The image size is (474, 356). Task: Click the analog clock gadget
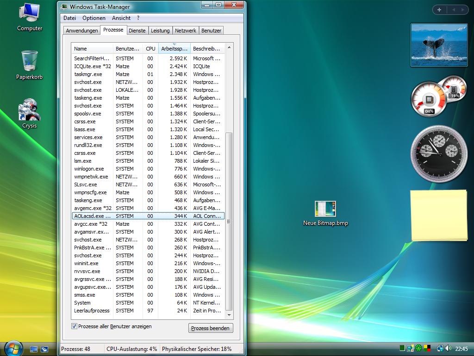[439, 153]
